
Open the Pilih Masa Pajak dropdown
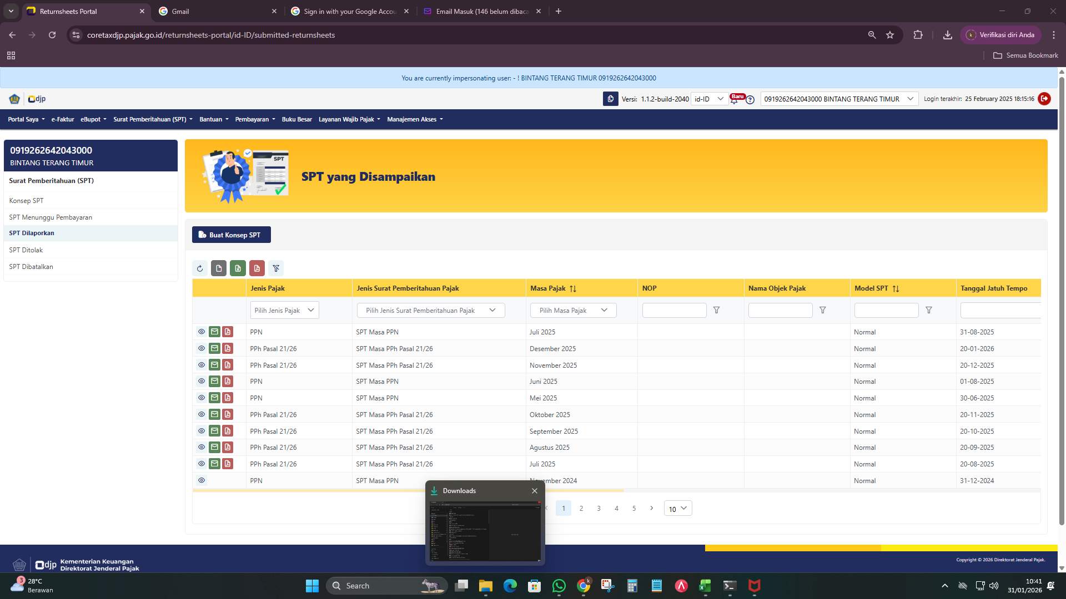click(572, 310)
